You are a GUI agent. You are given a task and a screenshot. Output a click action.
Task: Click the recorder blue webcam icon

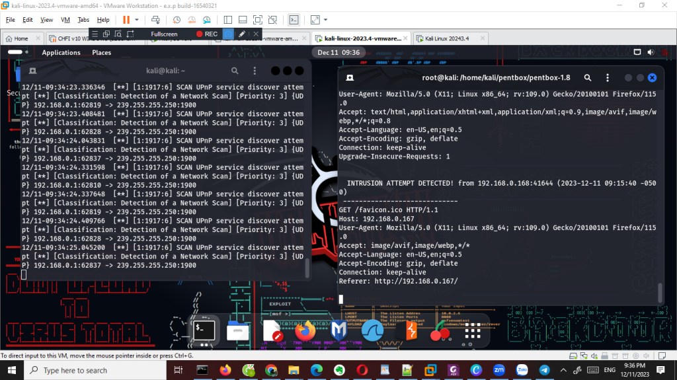coord(228,34)
